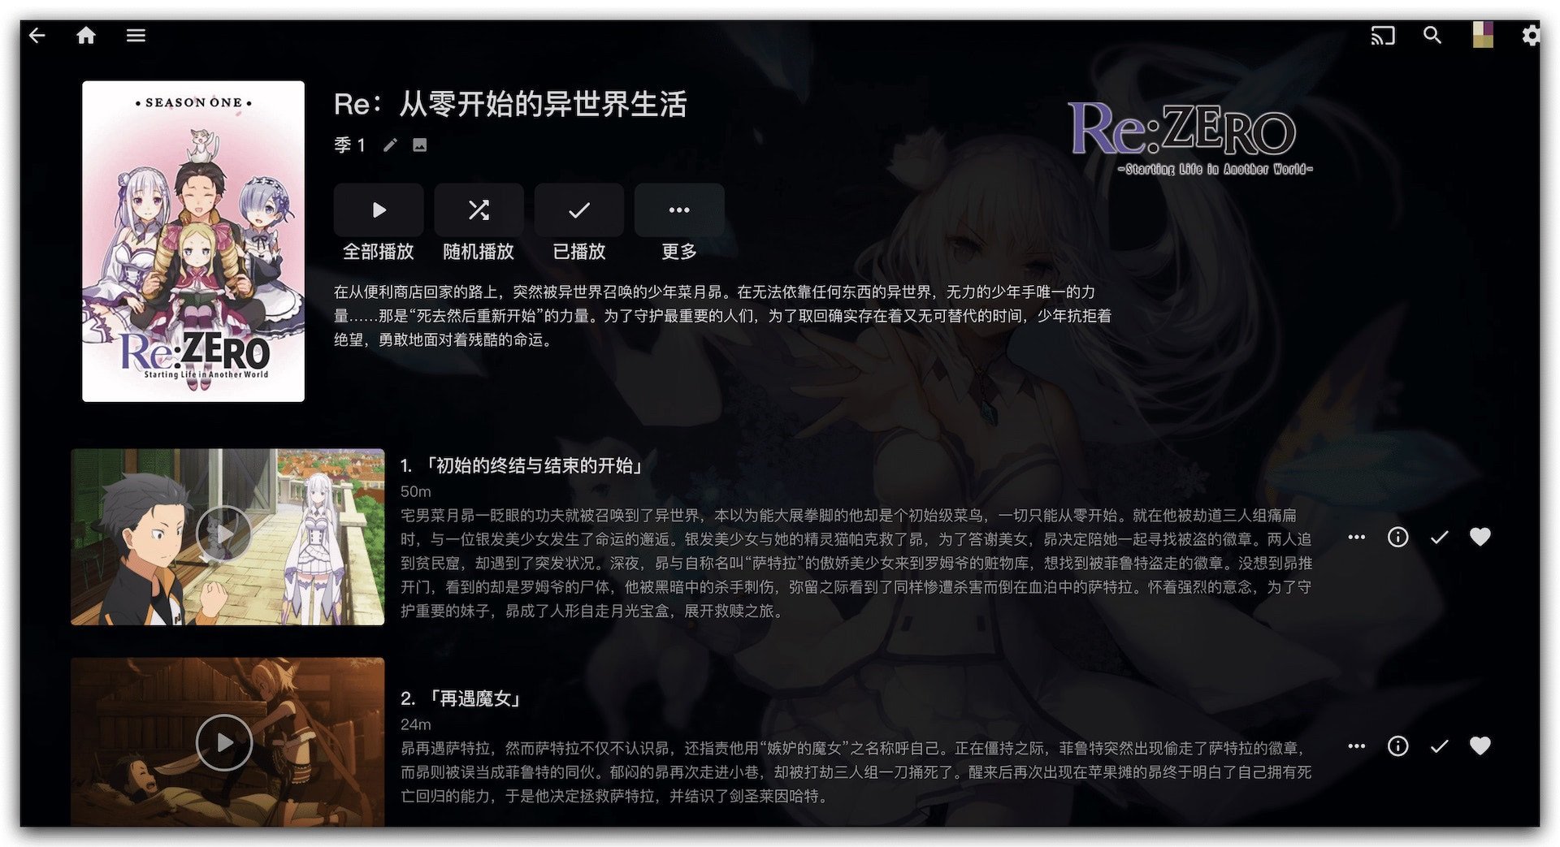This screenshot has height=847, width=1560.
Task: Click the edit images icon beside season
Action: (x=419, y=145)
